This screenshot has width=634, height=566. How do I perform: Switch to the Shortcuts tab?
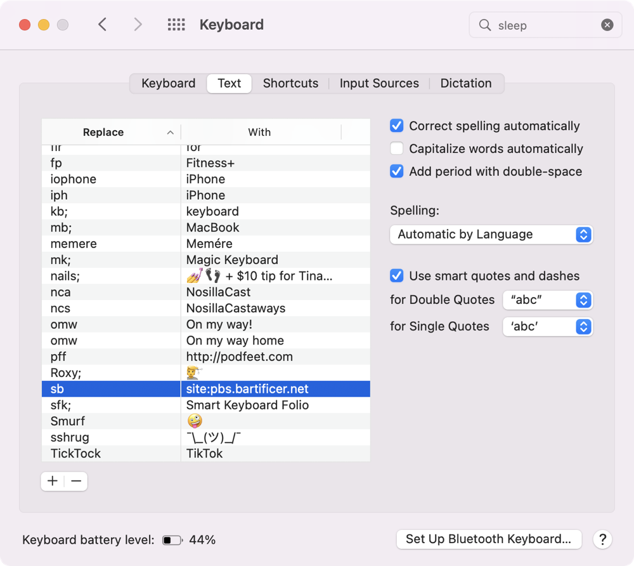(290, 83)
